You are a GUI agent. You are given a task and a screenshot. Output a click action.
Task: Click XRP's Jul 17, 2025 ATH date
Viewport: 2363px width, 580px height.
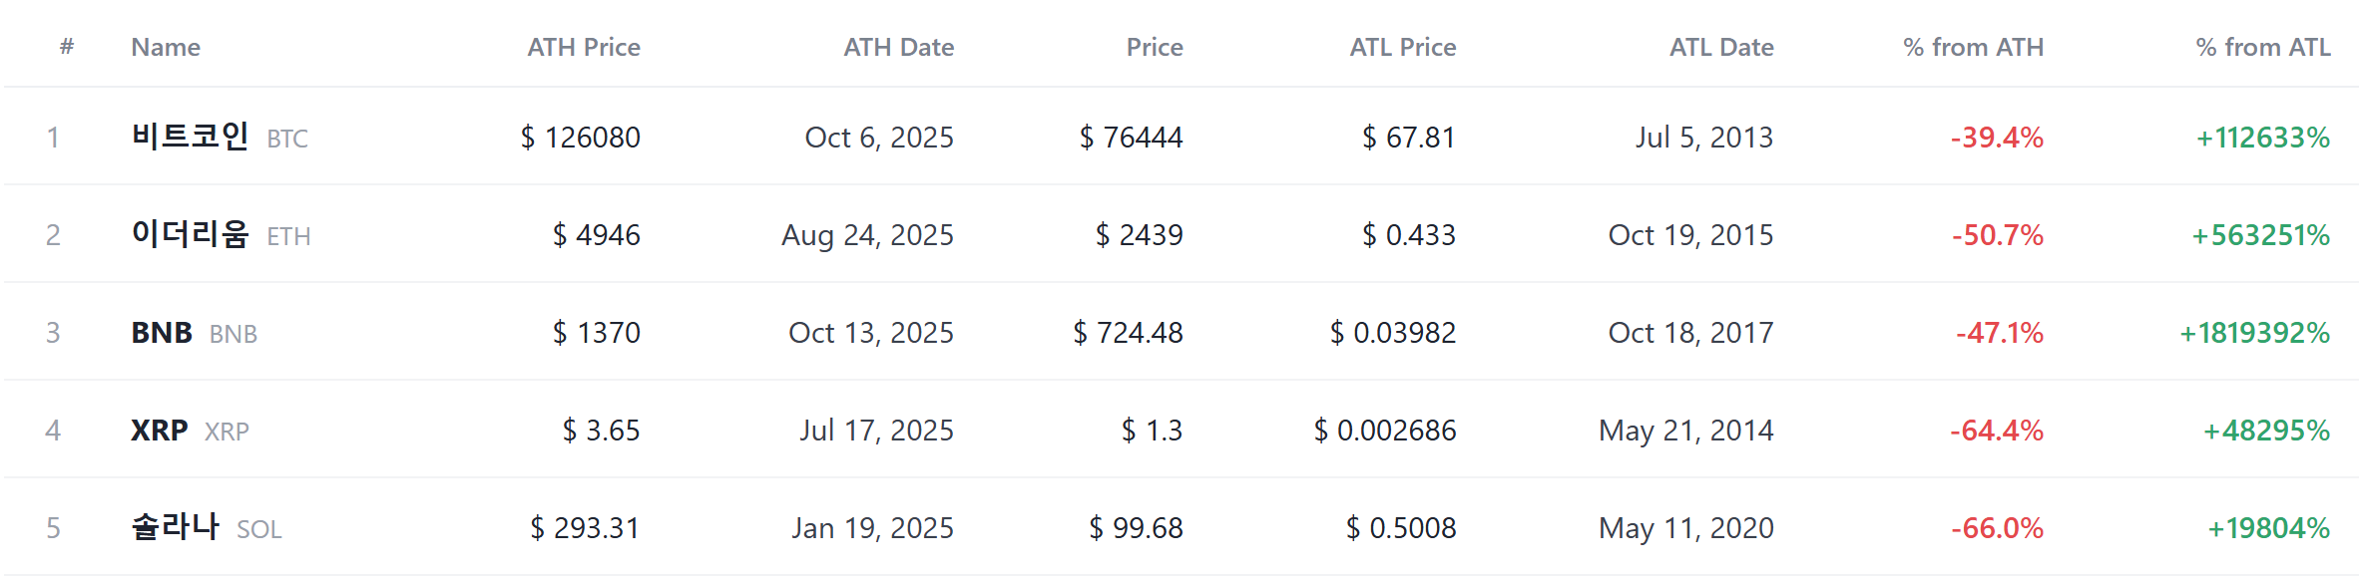click(x=876, y=431)
